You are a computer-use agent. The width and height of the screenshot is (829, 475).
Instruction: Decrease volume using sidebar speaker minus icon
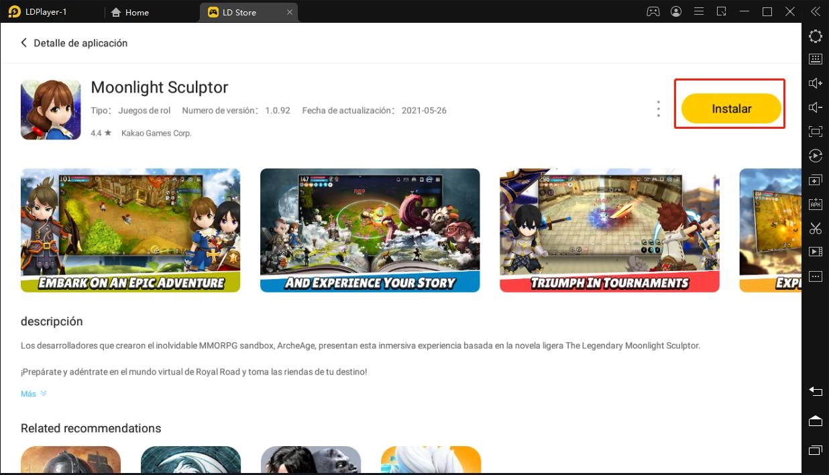tap(816, 107)
